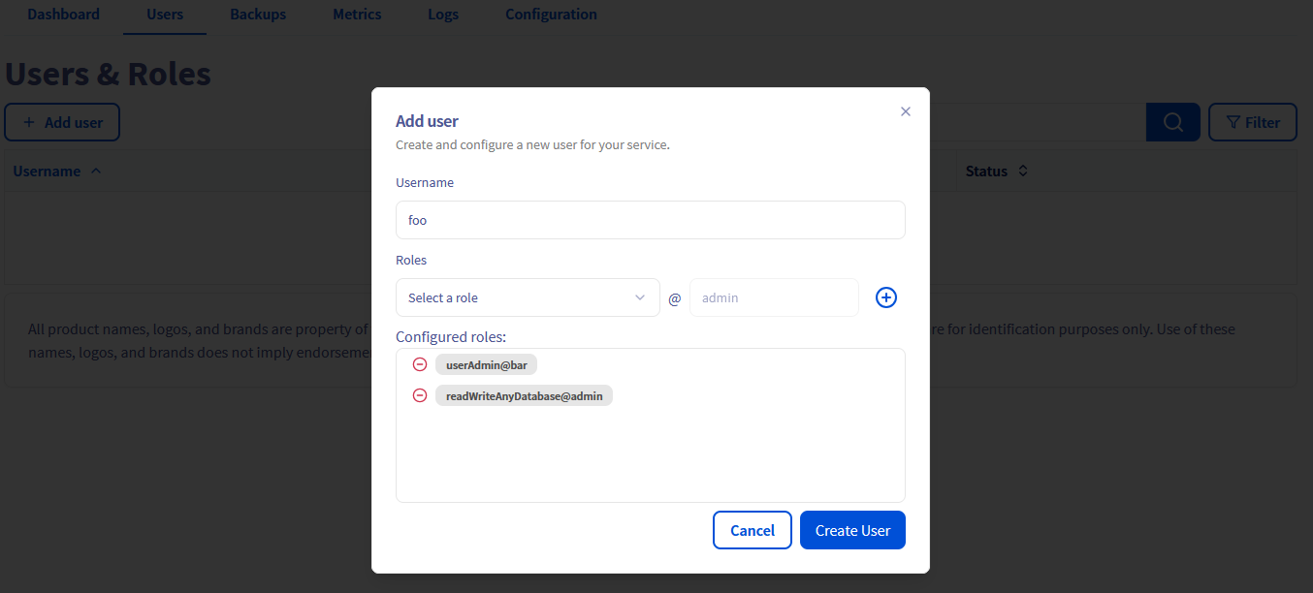The width and height of the screenshot is (1313, 593).
Task: Click the Create User button
Action: coord(852,530)
